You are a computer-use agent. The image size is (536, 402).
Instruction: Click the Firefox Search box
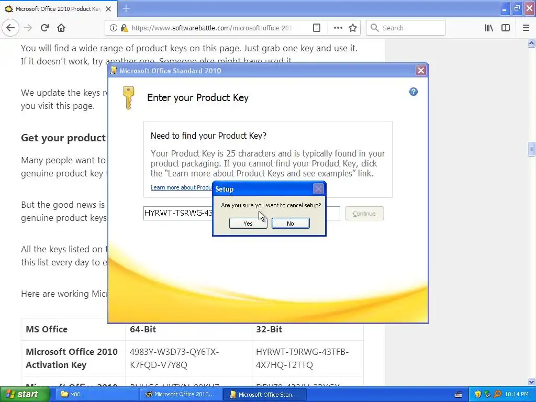click(x=406, y=28)
